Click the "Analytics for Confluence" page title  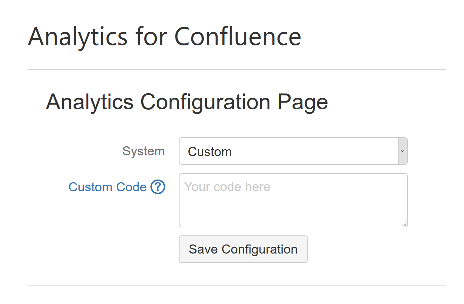point(164,37)
